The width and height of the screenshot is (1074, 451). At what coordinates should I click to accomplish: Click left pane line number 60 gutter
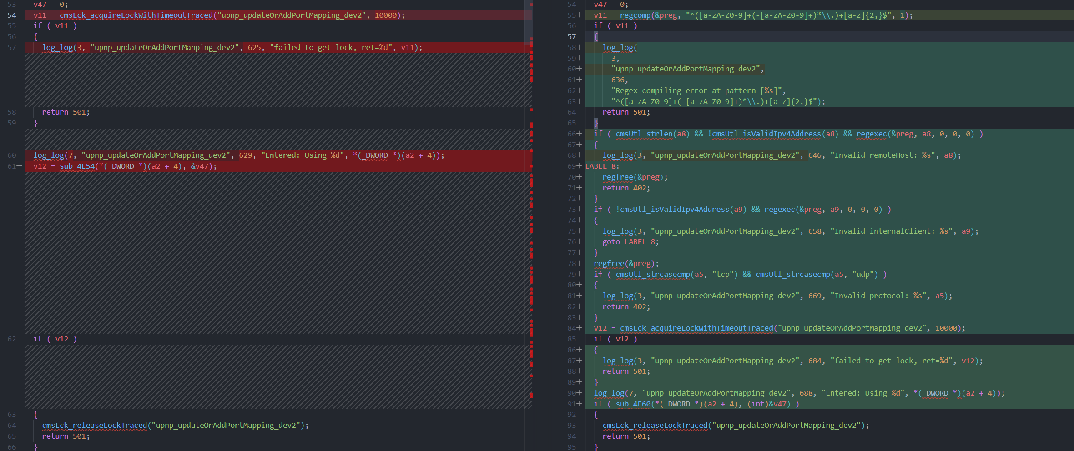[12, 155]
